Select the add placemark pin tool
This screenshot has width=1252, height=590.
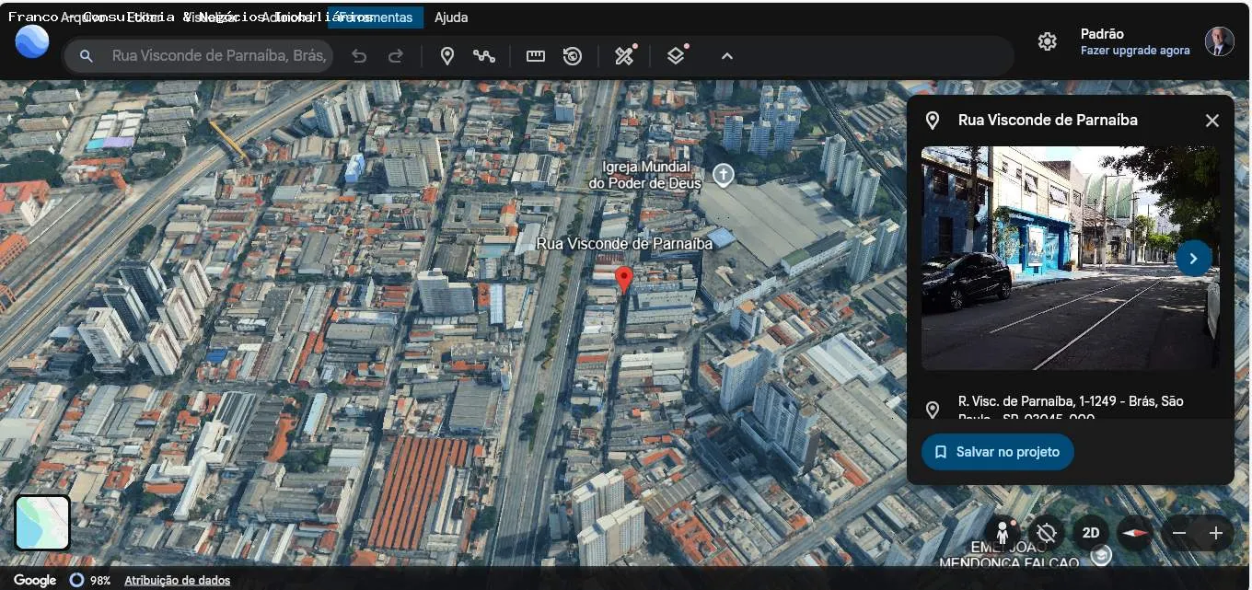(447, 56)
